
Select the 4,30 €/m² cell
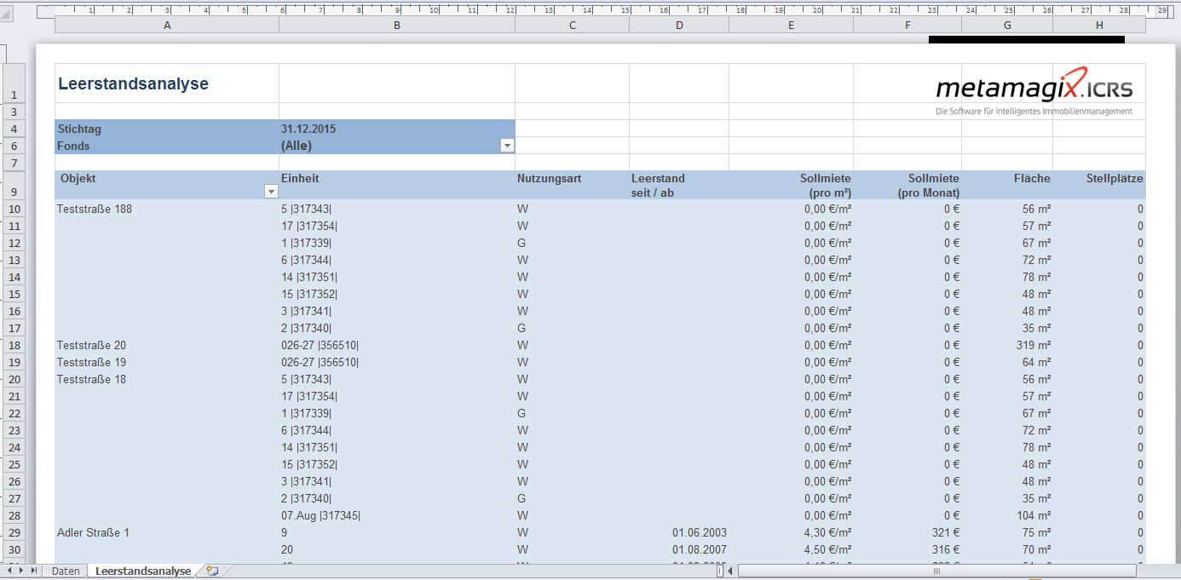[x=791, y=532]
